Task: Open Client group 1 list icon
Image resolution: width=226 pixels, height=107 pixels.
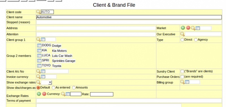Action: [x=43, y=39]
